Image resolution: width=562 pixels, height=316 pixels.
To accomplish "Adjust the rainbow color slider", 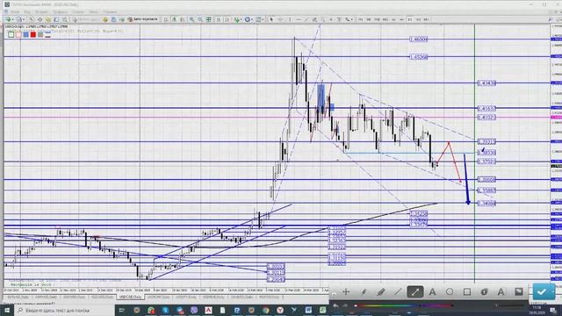I will (403, 305).
